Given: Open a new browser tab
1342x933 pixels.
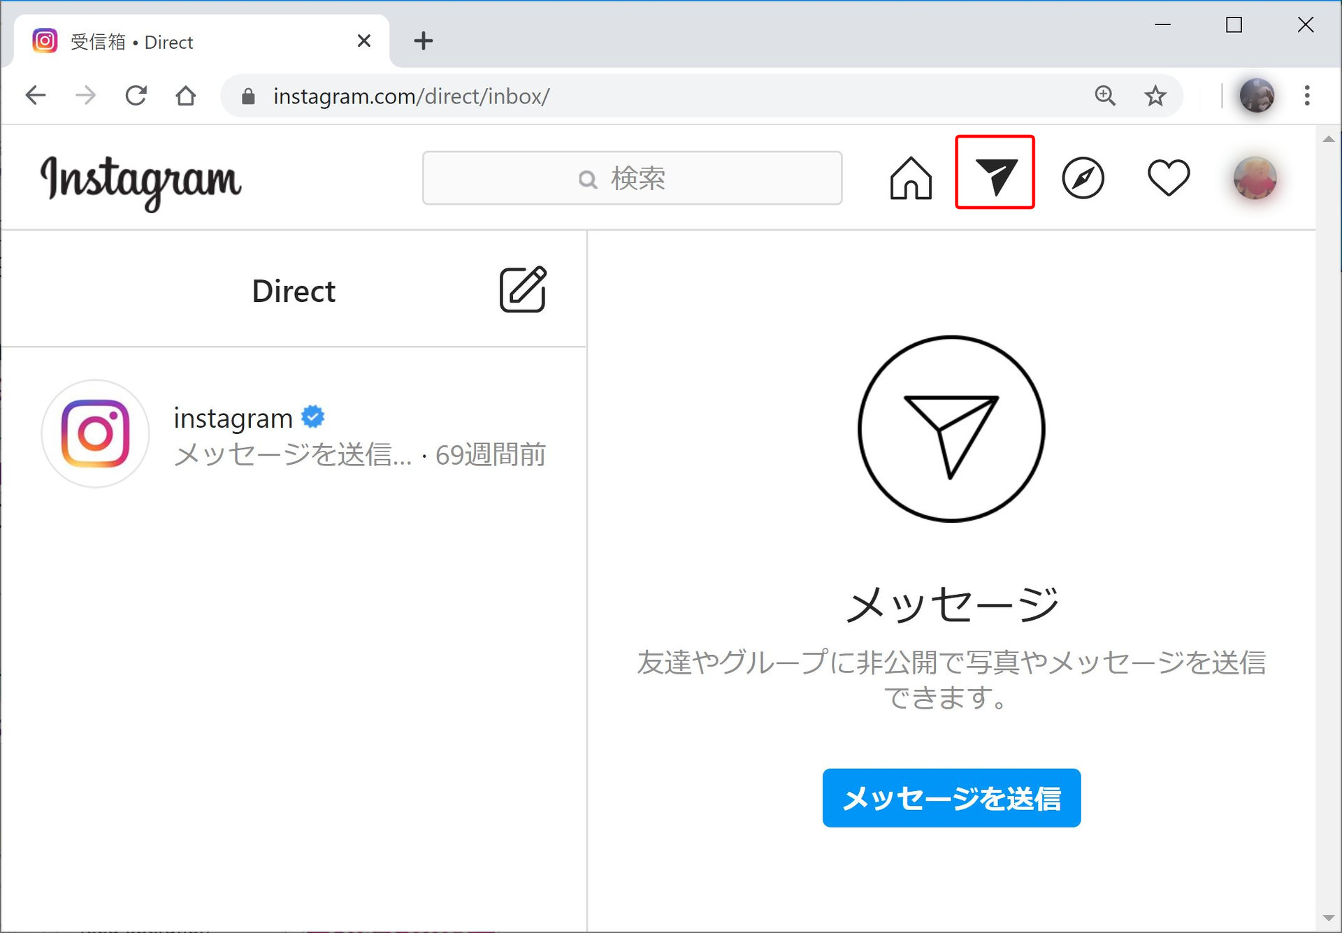Looking at the screenshot, I should (x=423, y=41).
